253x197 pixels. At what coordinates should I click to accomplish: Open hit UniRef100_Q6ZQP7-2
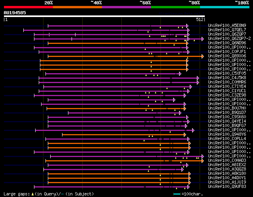(229, 39)
